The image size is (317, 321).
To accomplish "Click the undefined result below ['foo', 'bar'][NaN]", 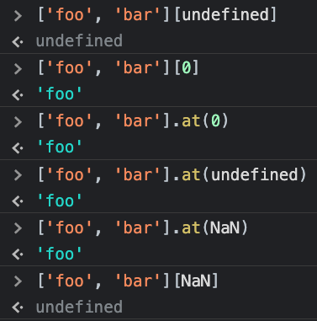I will 79,307.
